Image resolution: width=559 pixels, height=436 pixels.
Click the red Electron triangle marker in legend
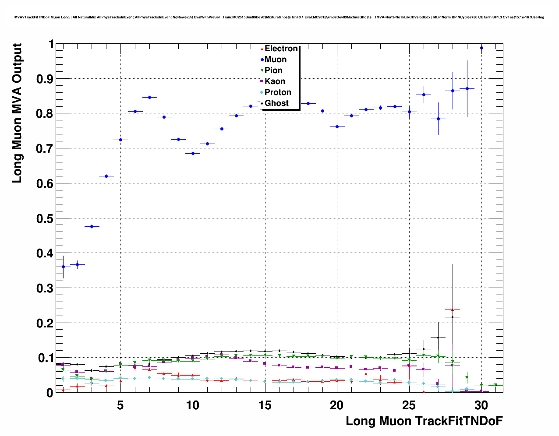point(262,49)
